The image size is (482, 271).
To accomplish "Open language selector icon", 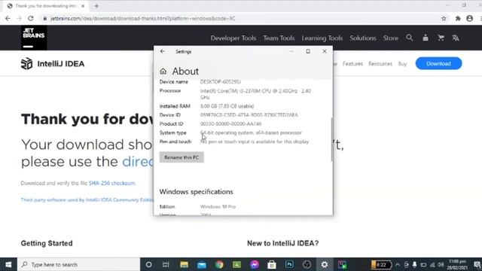I will pos(456,38).
